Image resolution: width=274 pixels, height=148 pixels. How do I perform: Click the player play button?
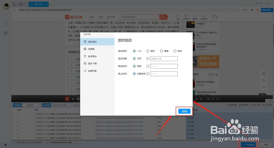tap(78, 99)
